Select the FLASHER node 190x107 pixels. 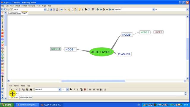tap(124, 54)
